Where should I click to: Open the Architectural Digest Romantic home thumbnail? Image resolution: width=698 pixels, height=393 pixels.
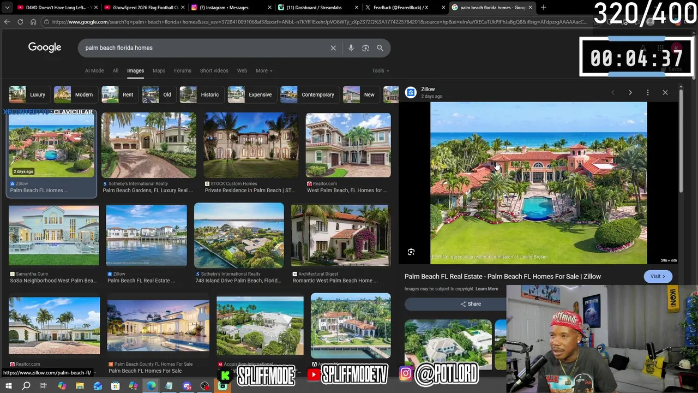[x=341, y=236]
